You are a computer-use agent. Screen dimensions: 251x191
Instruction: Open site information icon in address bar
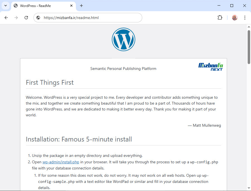click(38, 18)
